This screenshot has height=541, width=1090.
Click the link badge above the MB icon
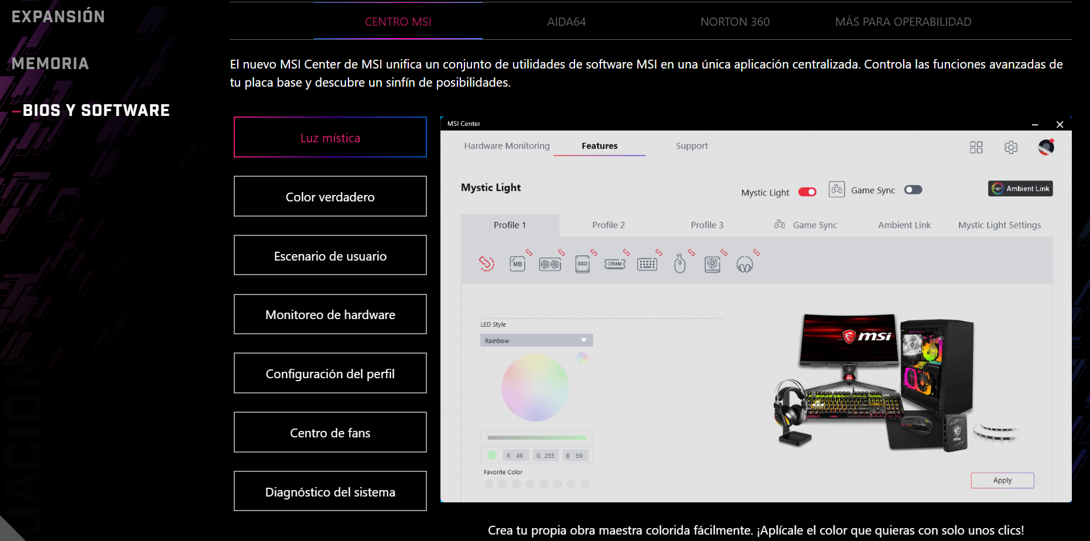click(529, 252)
